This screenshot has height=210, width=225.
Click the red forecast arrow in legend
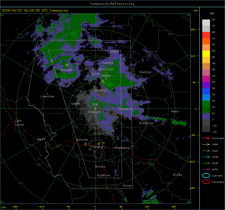point(206,138)
